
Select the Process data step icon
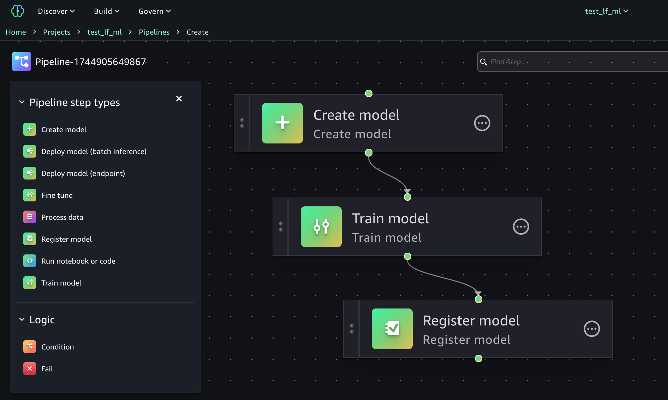[30, 217]
